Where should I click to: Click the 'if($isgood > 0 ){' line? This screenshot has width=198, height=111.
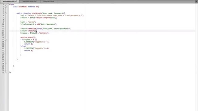(29, 39)
